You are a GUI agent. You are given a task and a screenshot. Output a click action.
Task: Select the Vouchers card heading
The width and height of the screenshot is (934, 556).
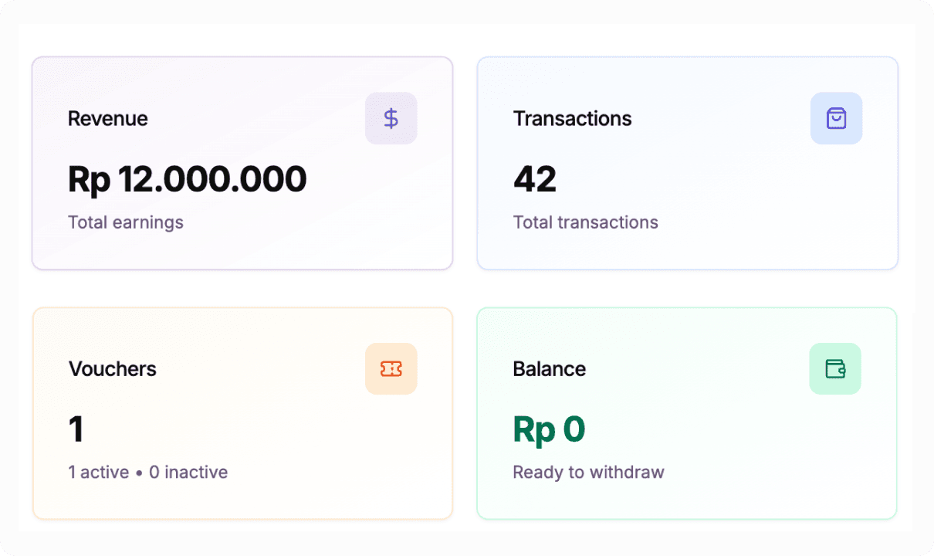tap(113, 369)
